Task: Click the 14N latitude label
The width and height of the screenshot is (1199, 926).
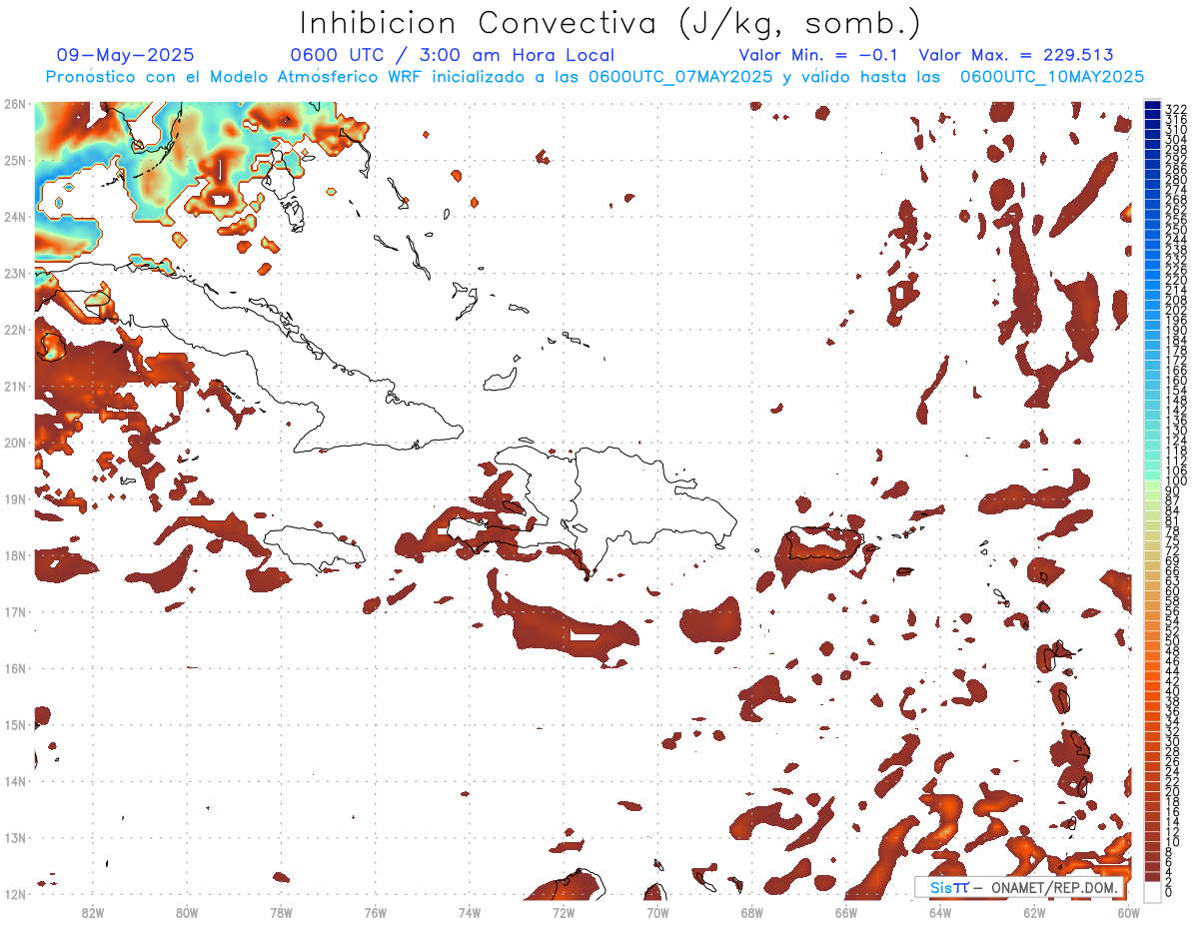Action: pos(15,780)
